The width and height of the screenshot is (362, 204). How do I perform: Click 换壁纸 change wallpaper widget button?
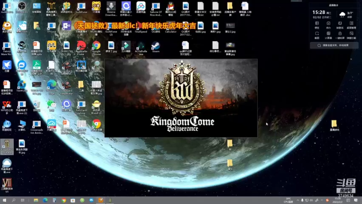pyautogui.click(x=340, y=25)
